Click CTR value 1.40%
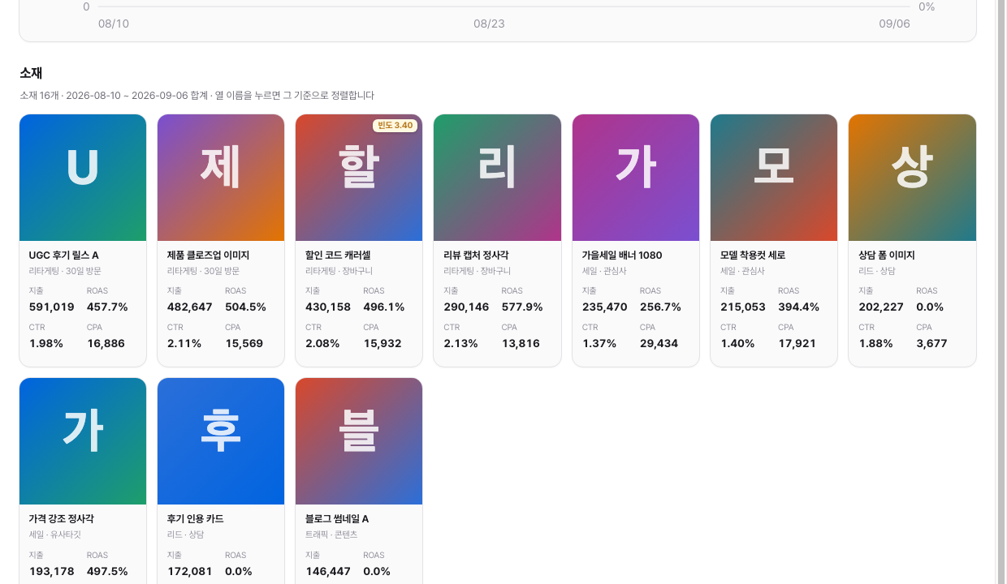The image size is (1007, 584). pyautogui.click(x=737, y=344)
